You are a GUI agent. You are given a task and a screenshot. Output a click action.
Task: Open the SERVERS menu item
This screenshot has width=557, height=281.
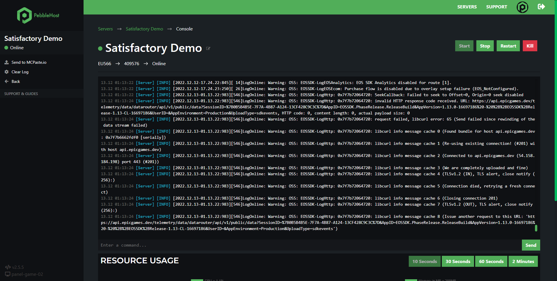pos(467,7)
